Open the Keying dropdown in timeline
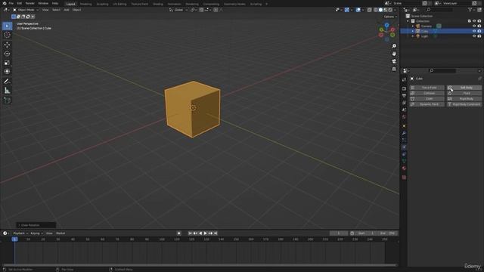The image size is (484, 272). point(36,233)
